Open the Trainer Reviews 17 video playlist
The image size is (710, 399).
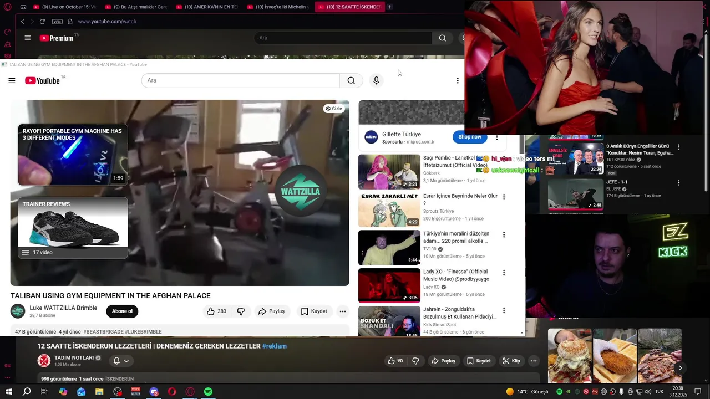pos(73,228)
